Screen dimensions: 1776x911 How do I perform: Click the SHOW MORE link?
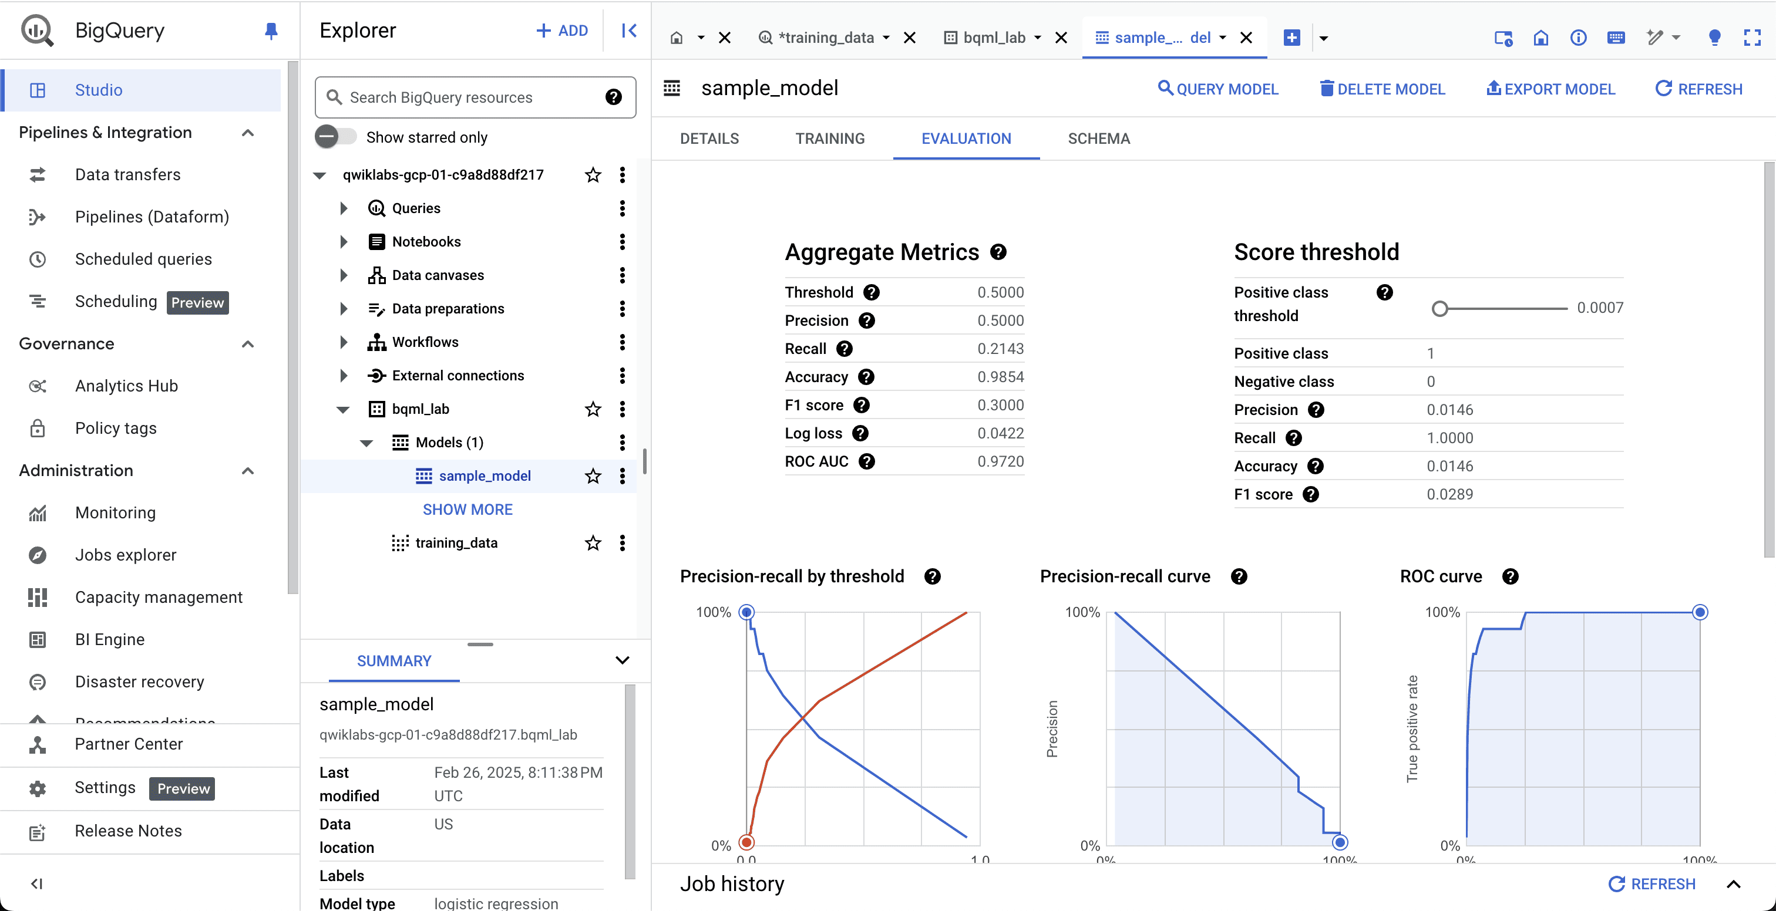click(467, 510)
